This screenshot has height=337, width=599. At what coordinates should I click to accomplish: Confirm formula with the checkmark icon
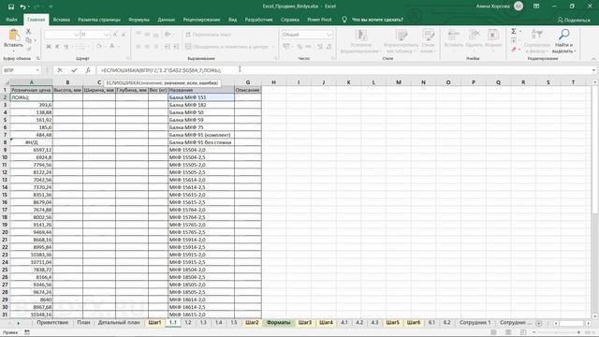(x=74, y=70)
